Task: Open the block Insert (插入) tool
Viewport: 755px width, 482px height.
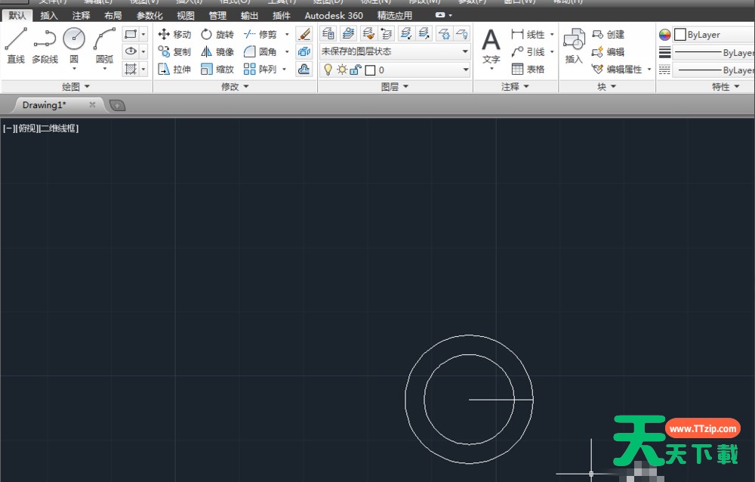Action: (x=574, y=46)
